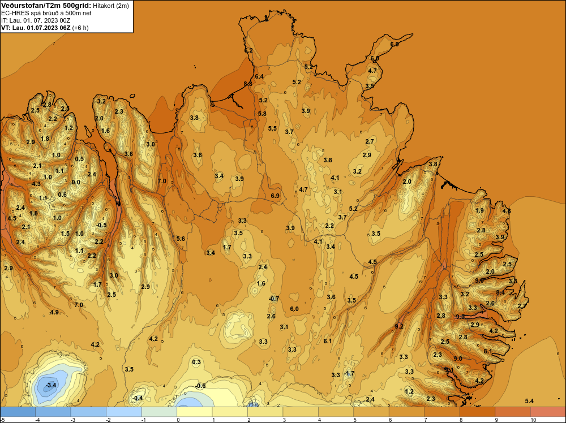Click the temperature value "5.6"
Image resolution: width=566 pixels, height=423 pixels.
pyautogui.click(x=181, y=239)
